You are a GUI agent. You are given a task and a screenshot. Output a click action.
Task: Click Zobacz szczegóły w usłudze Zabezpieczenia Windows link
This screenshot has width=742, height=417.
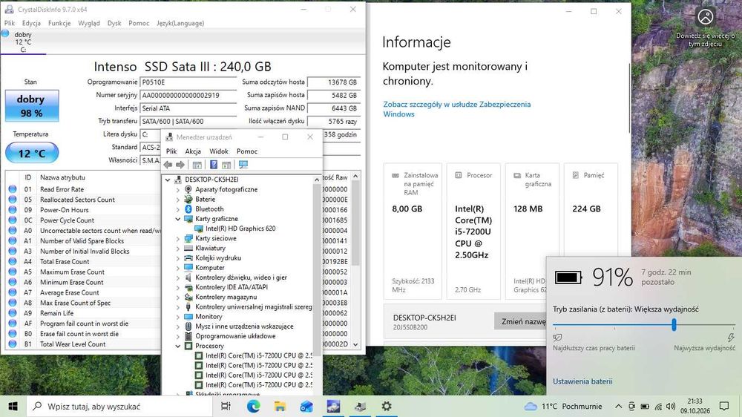456,109
